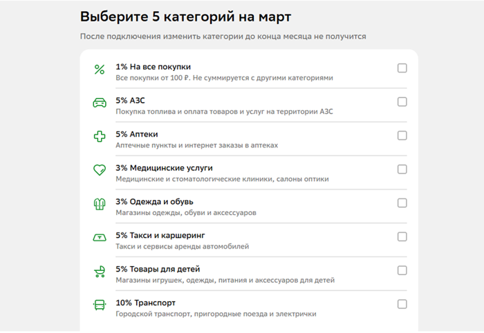Tick the 5% Аптеки checkbox

[x=402, y=136]
